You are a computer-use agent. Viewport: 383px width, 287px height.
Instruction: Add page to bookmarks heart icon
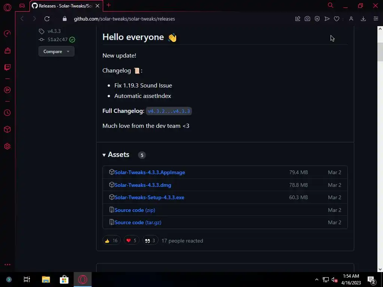click(337, 19)
